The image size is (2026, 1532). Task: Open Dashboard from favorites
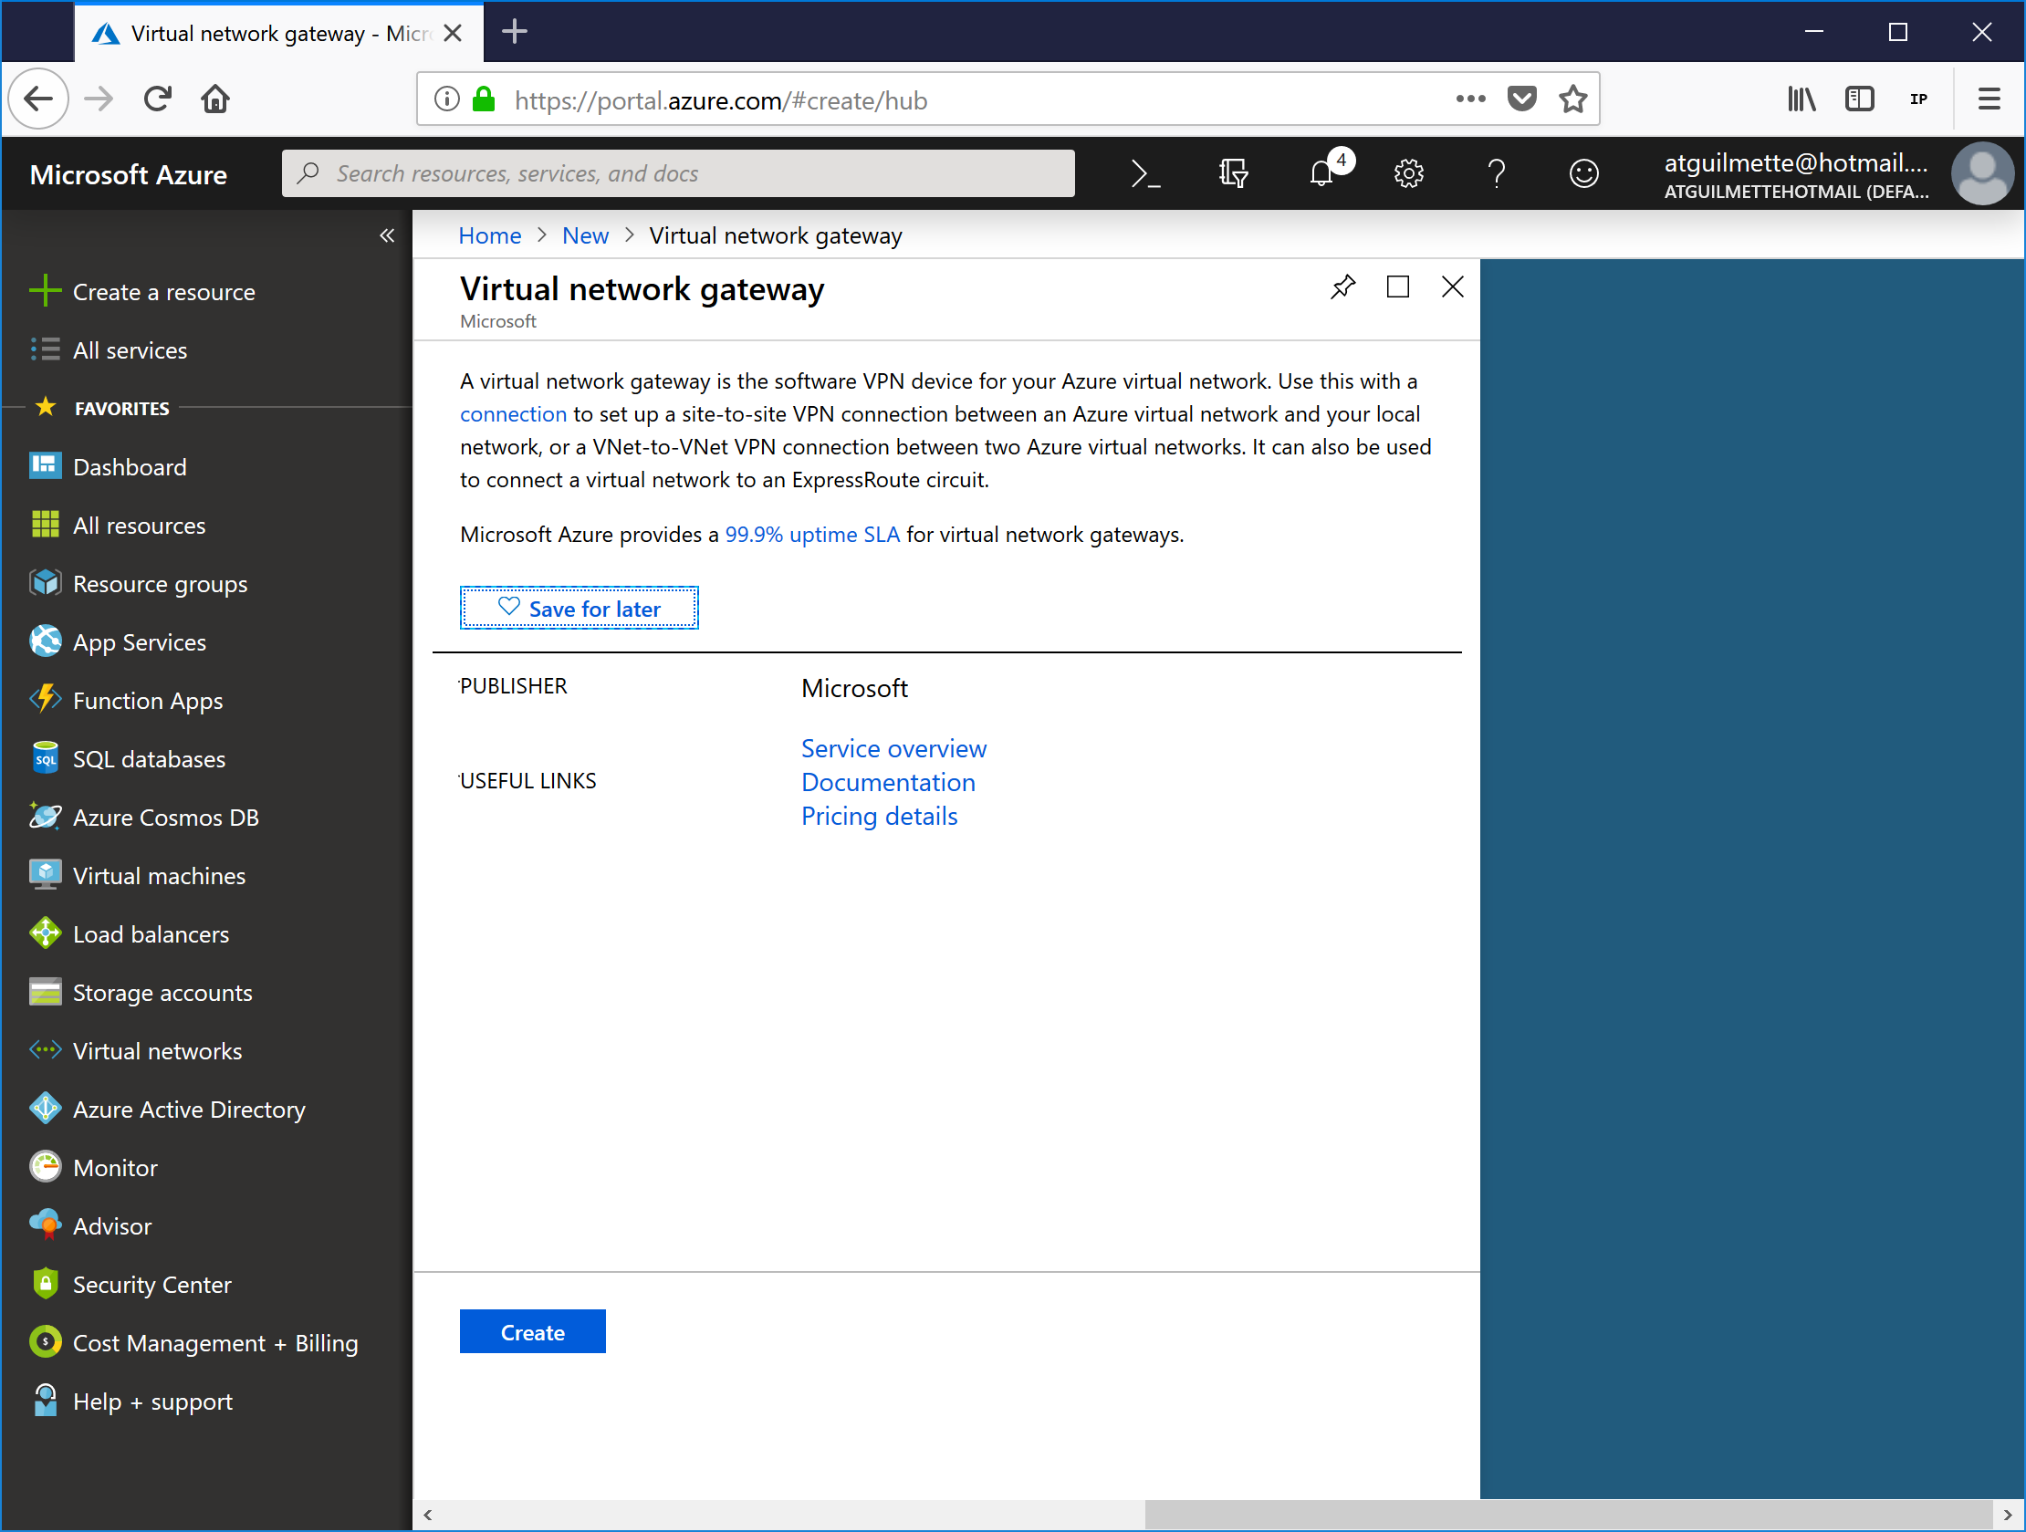(131, 467)
